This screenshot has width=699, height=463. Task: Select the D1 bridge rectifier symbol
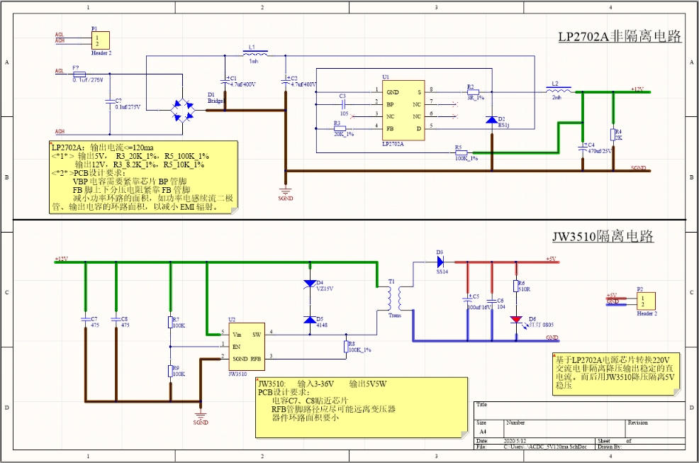[x=184, y=109]
